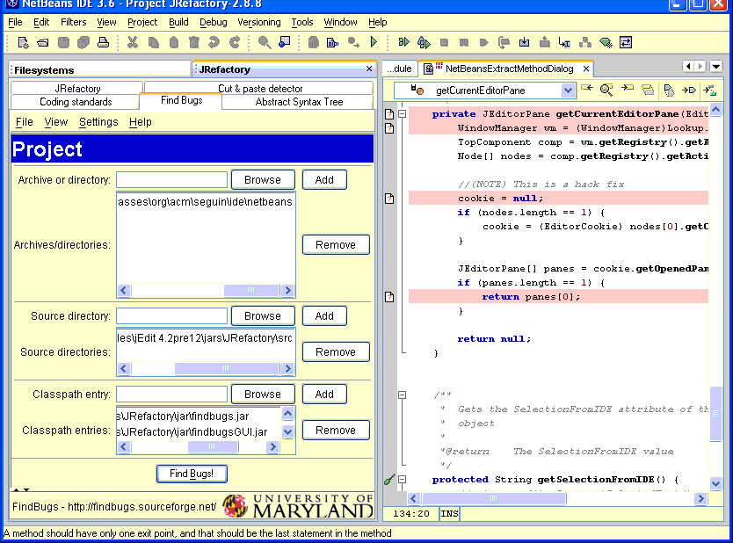
Task: Click the green Execute play icon
Action: 374,42
